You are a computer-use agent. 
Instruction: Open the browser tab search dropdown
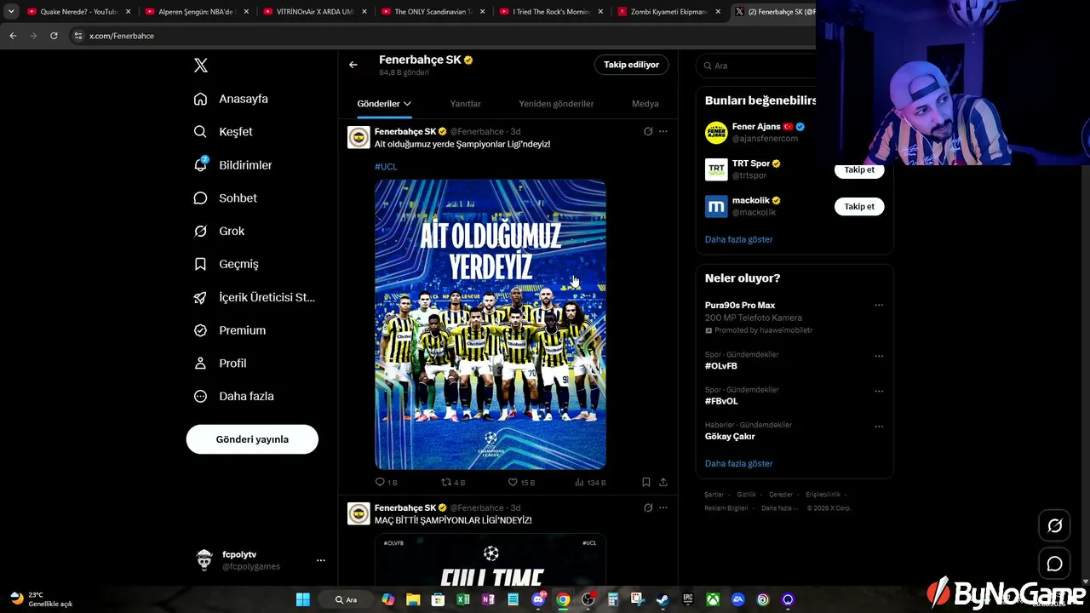tap(11, 12)
